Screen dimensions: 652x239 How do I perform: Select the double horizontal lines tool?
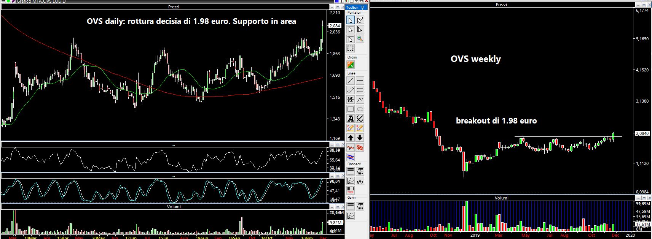coord(360,90)
